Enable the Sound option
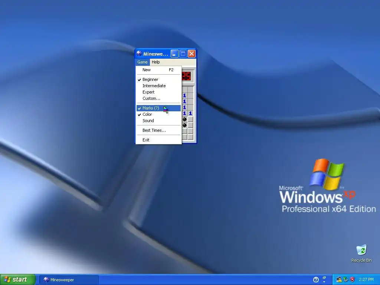The image size is (380, 285). click(158, 121)
